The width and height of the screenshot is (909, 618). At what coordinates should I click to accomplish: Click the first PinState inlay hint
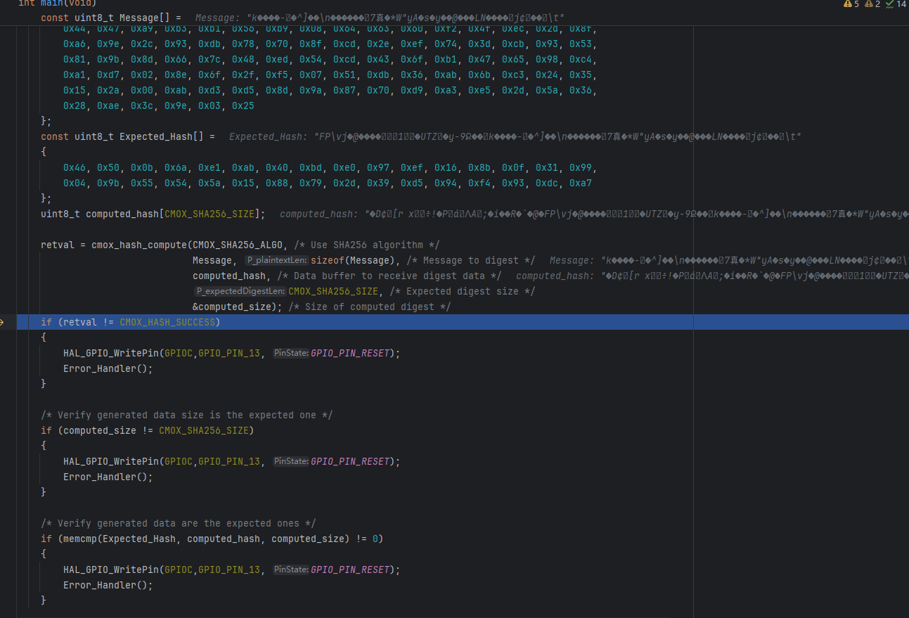tap(290, 353)
